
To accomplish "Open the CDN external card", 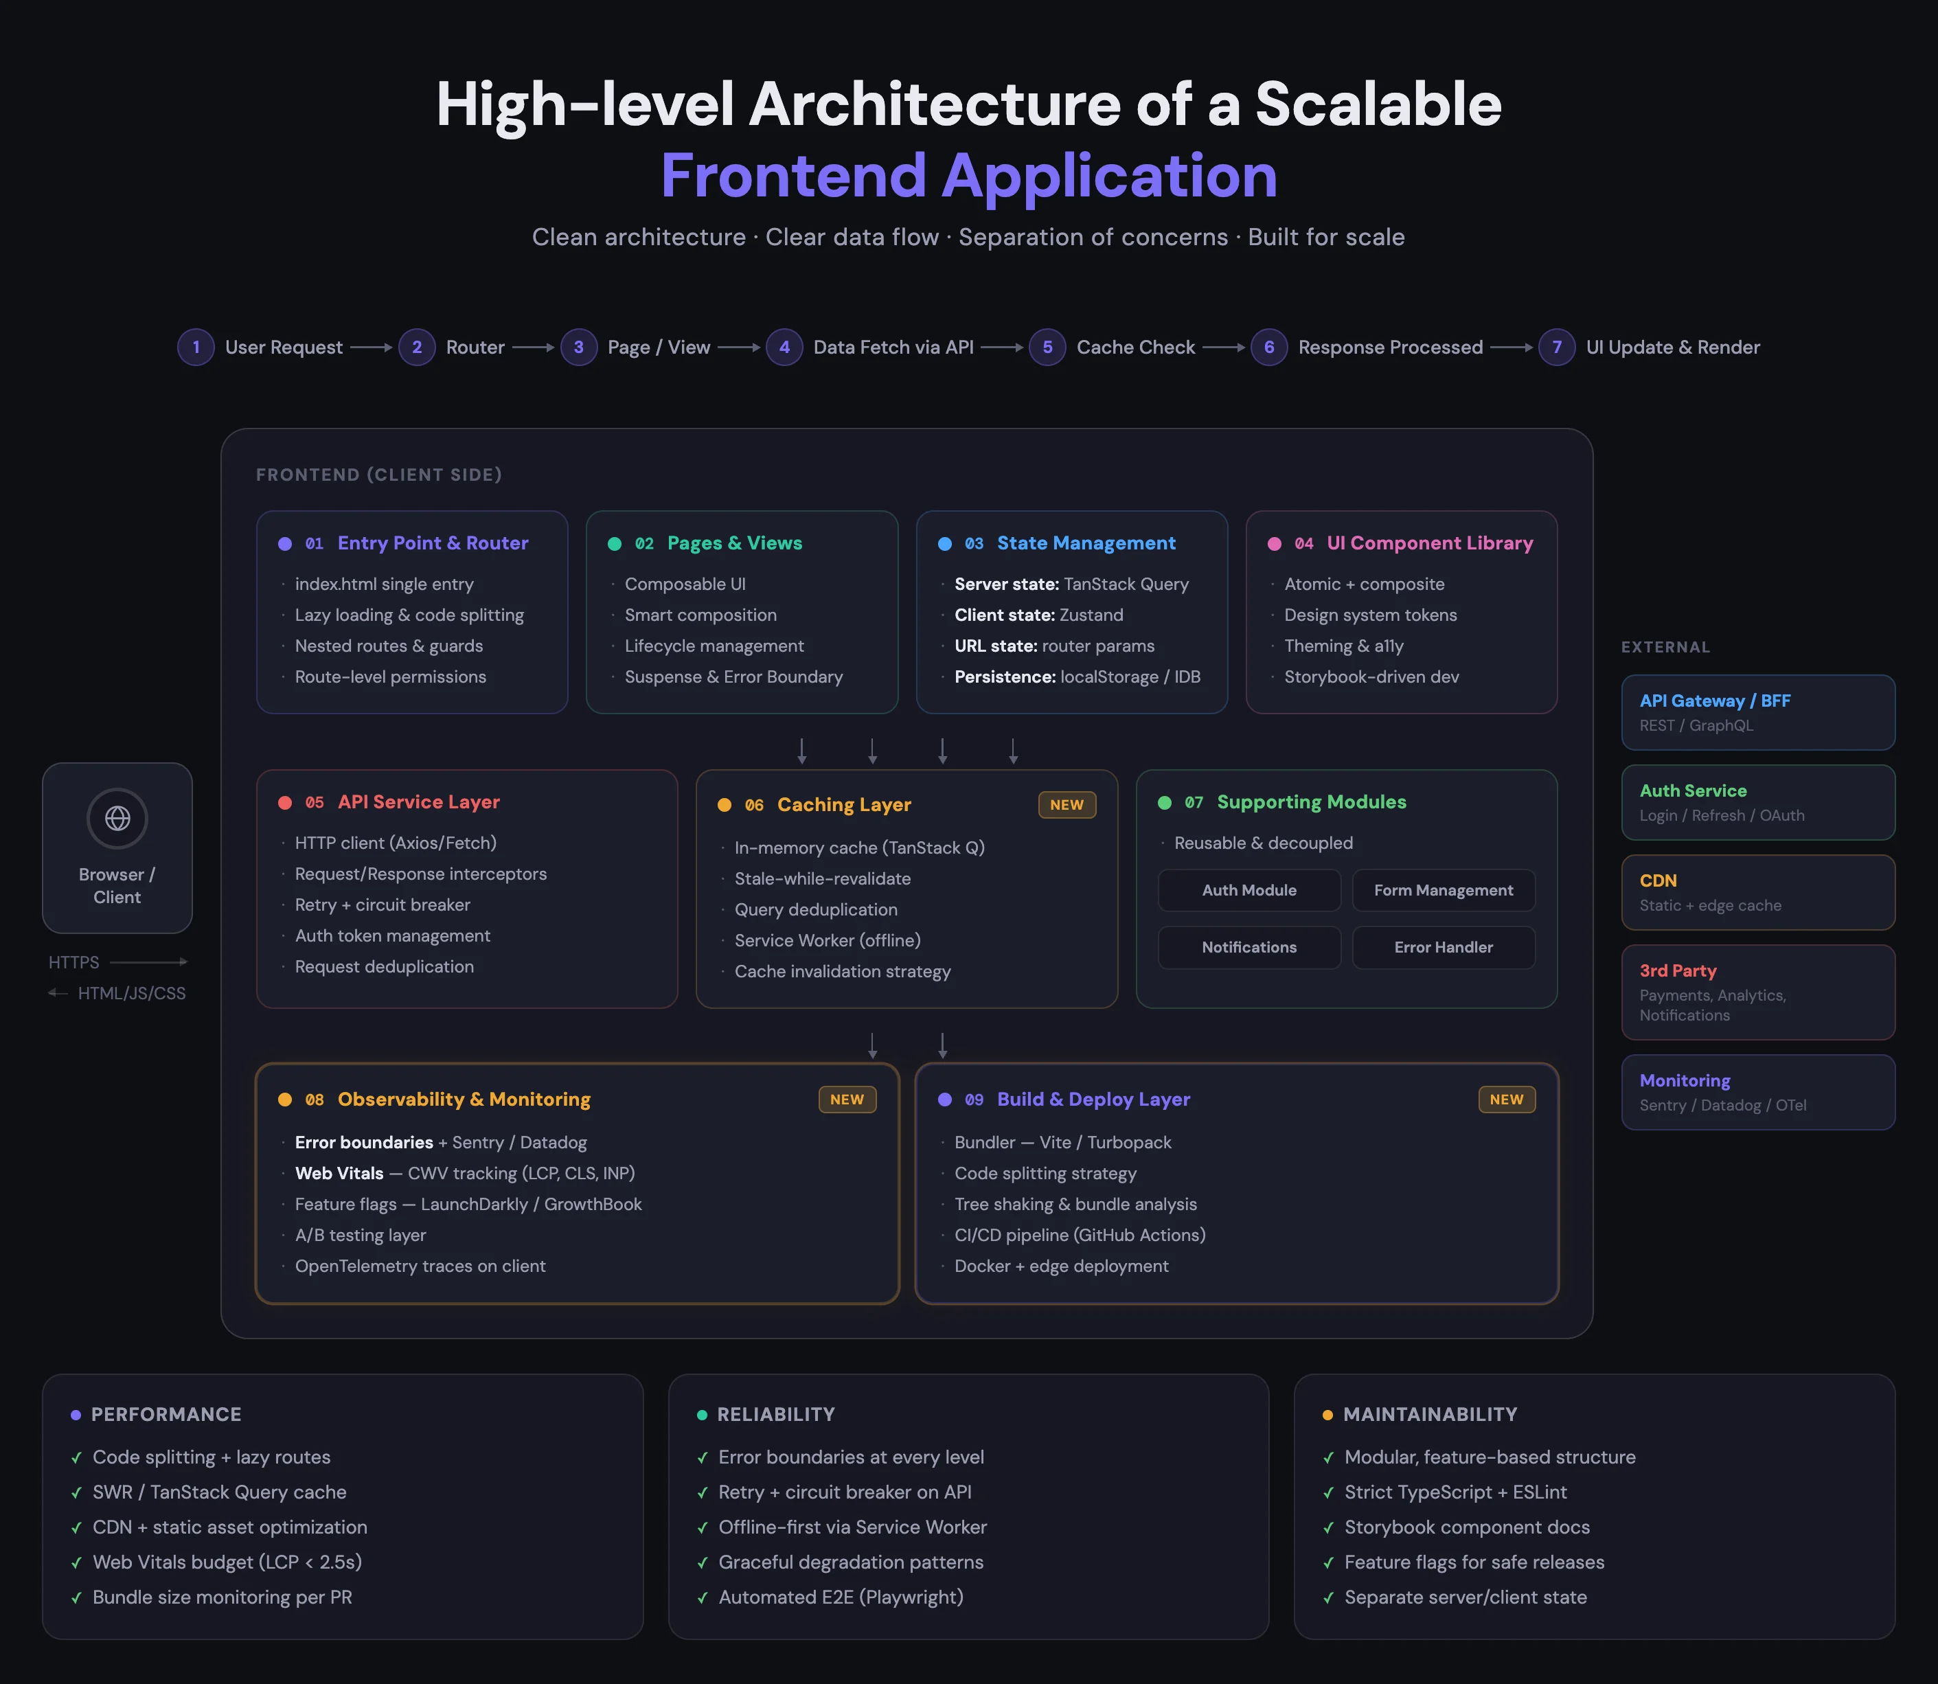I will point(1757,893).
